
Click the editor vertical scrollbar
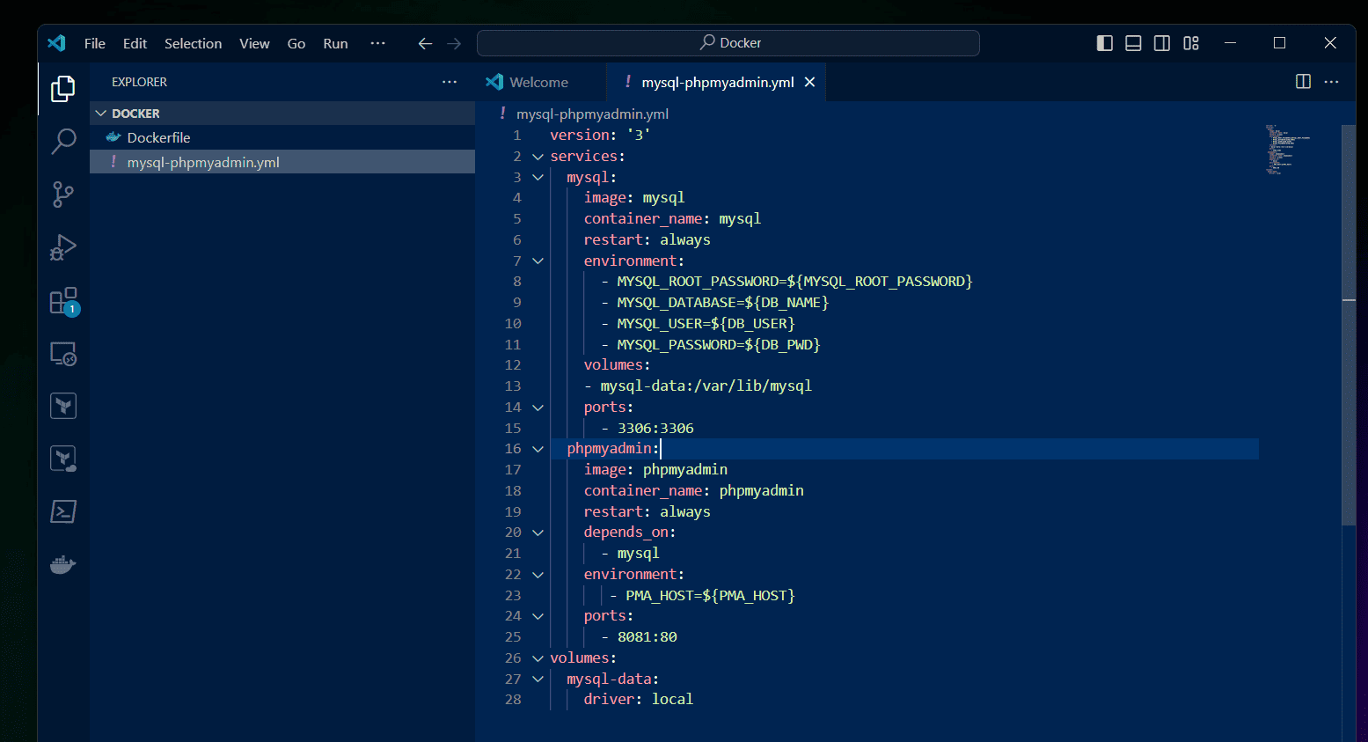[x=1349, y=326]
